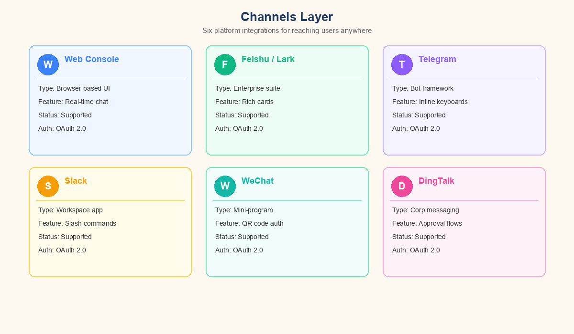Click the Six platform integrations subtitle

pos(287,31)
